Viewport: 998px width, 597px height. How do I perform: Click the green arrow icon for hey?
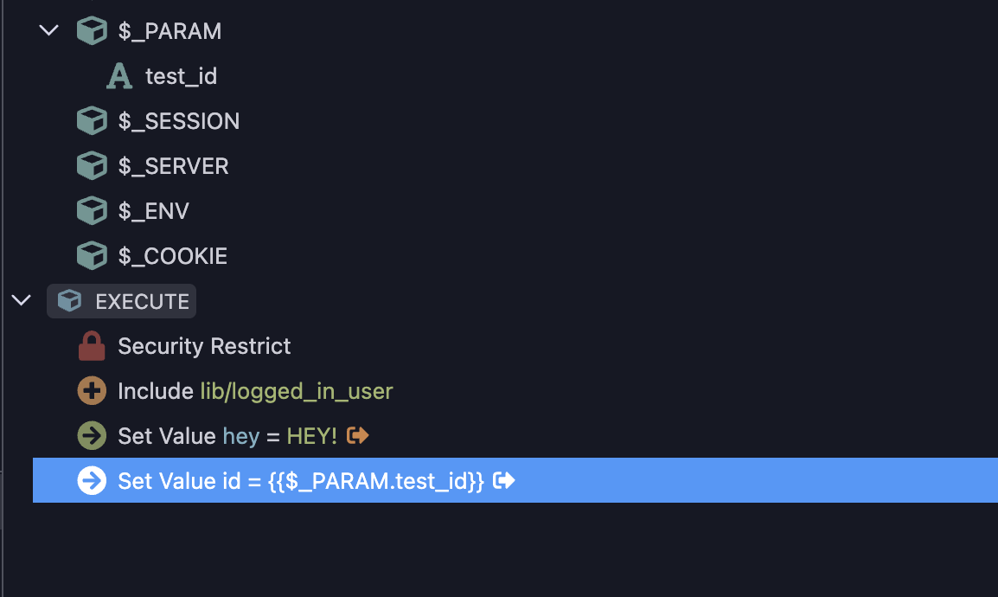[92, 436]
